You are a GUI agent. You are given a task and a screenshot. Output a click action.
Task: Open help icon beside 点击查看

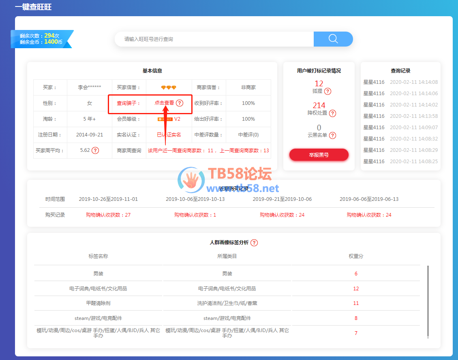(x=180, y=103)
